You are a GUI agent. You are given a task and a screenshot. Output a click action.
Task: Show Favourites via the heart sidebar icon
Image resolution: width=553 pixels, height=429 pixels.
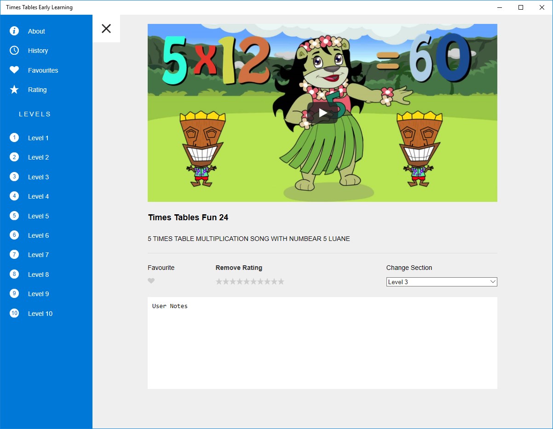tap(14, 70)
